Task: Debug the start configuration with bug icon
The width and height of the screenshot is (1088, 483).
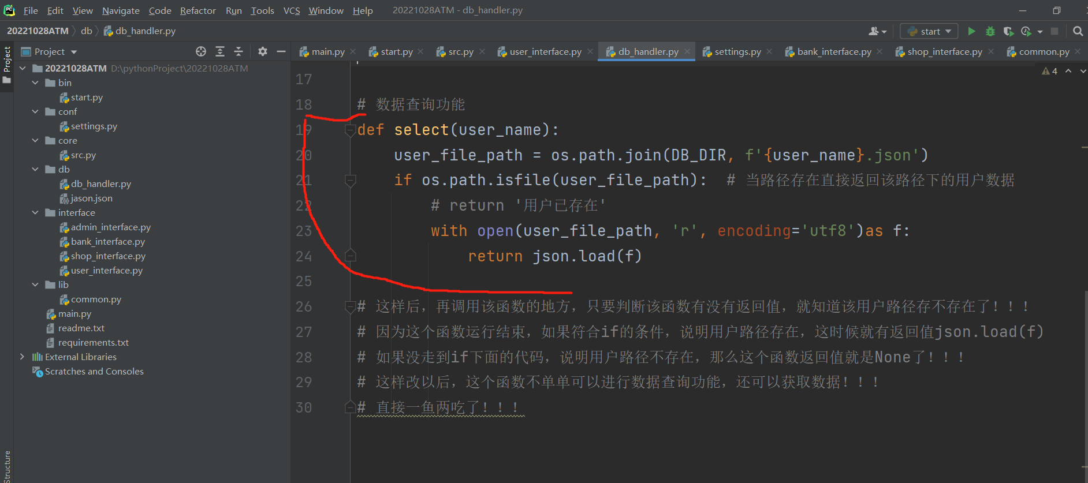Action: click(990, 31)
